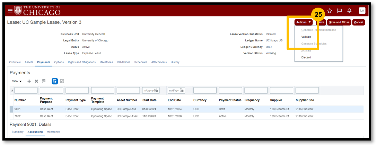
Task: Sort by Payment Status column header
Action: tap(230, 100)
